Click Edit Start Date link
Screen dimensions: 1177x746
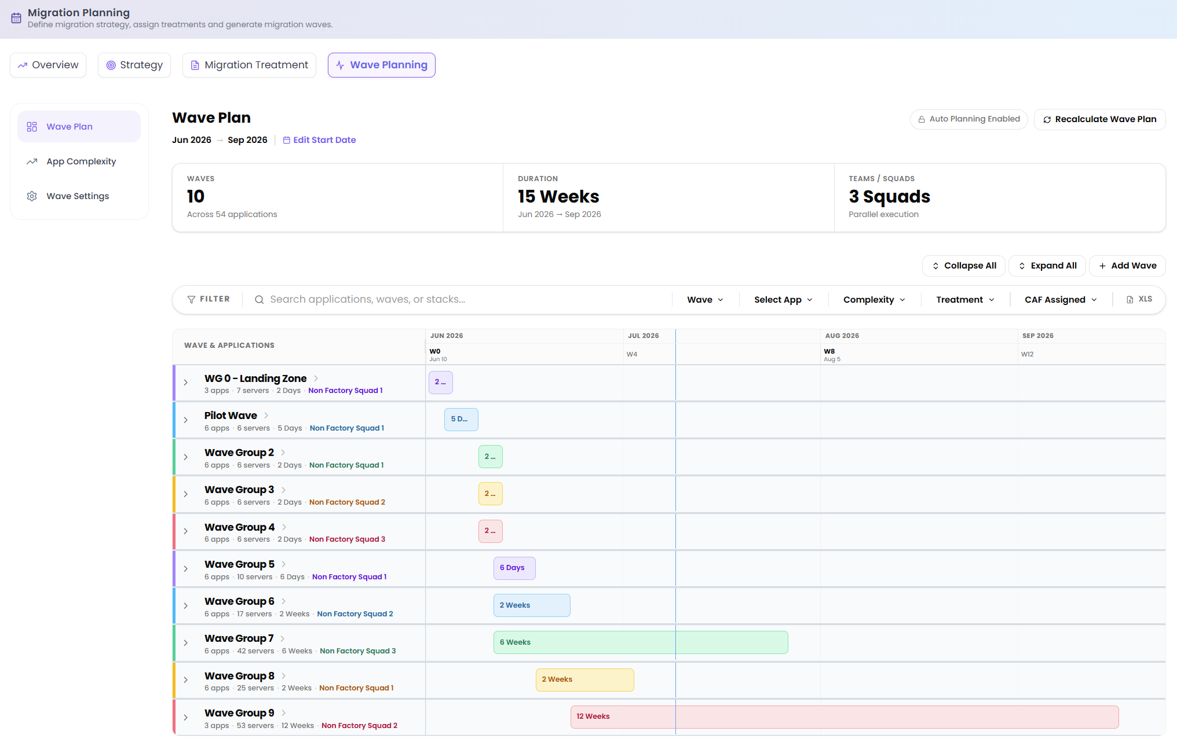[x=319, y=140]
